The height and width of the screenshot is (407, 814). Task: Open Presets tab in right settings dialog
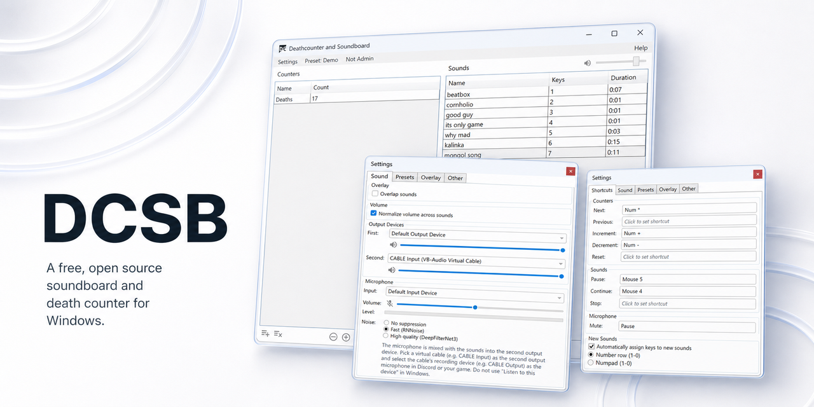coord(645,190)
